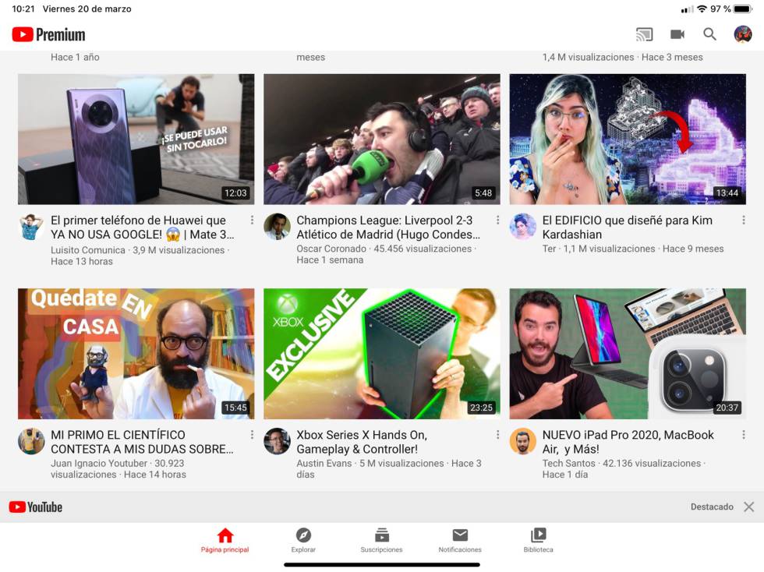The height and width of the screenshot is (572, 764).
Task: Open Austin Evans channel avatar
Action: point(277,441)
